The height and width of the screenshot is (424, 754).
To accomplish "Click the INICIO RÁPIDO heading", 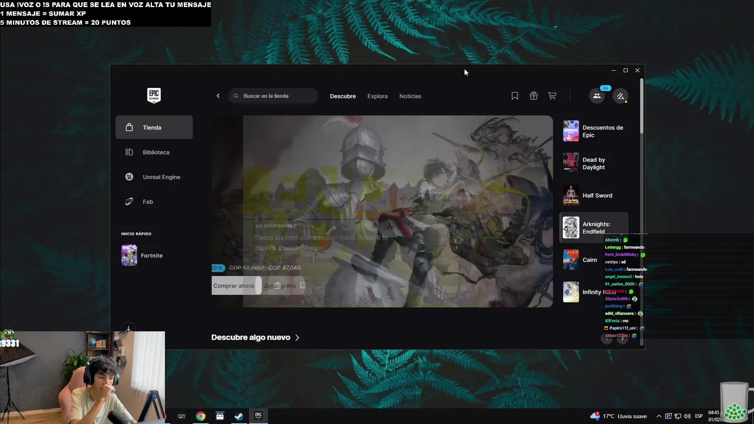I will [136, 234].
